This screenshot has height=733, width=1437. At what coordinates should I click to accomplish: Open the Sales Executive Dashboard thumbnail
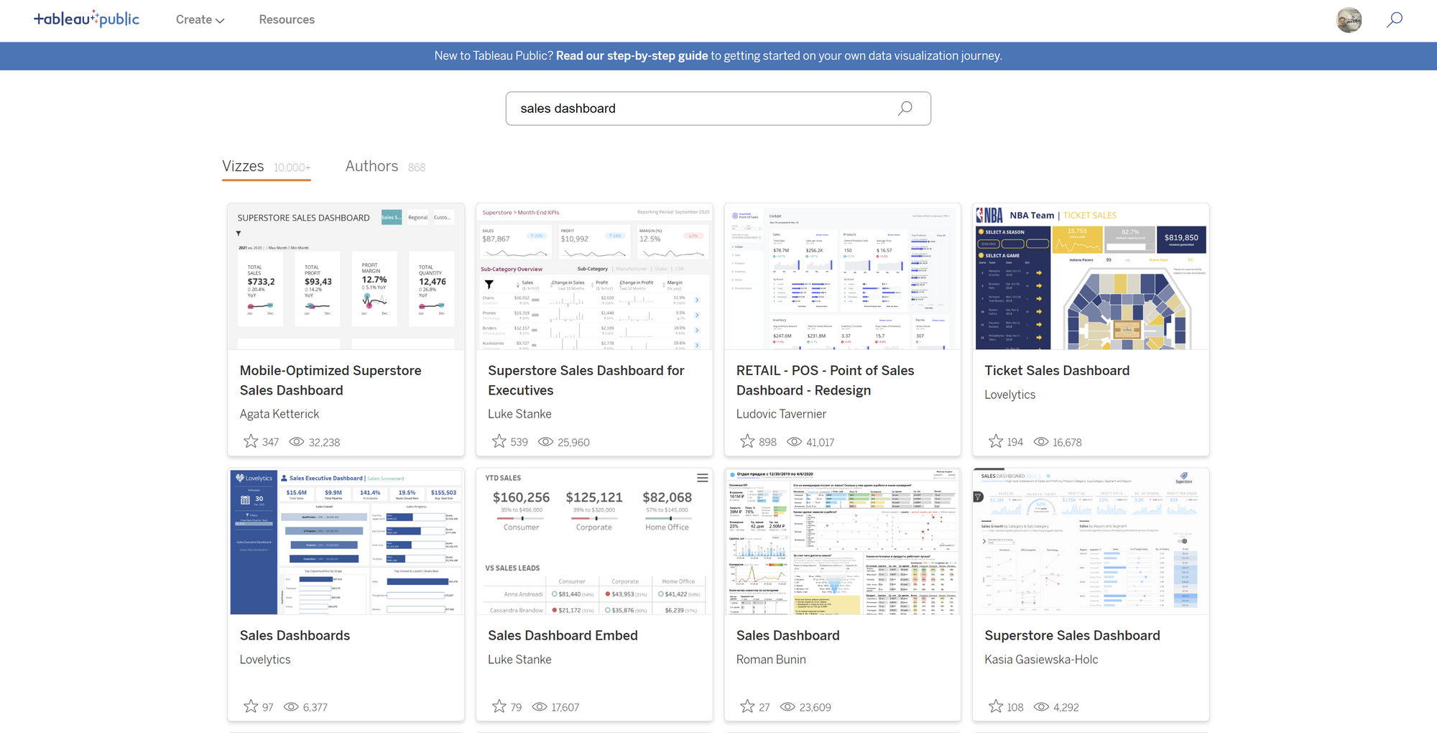(x=346, y=542)
